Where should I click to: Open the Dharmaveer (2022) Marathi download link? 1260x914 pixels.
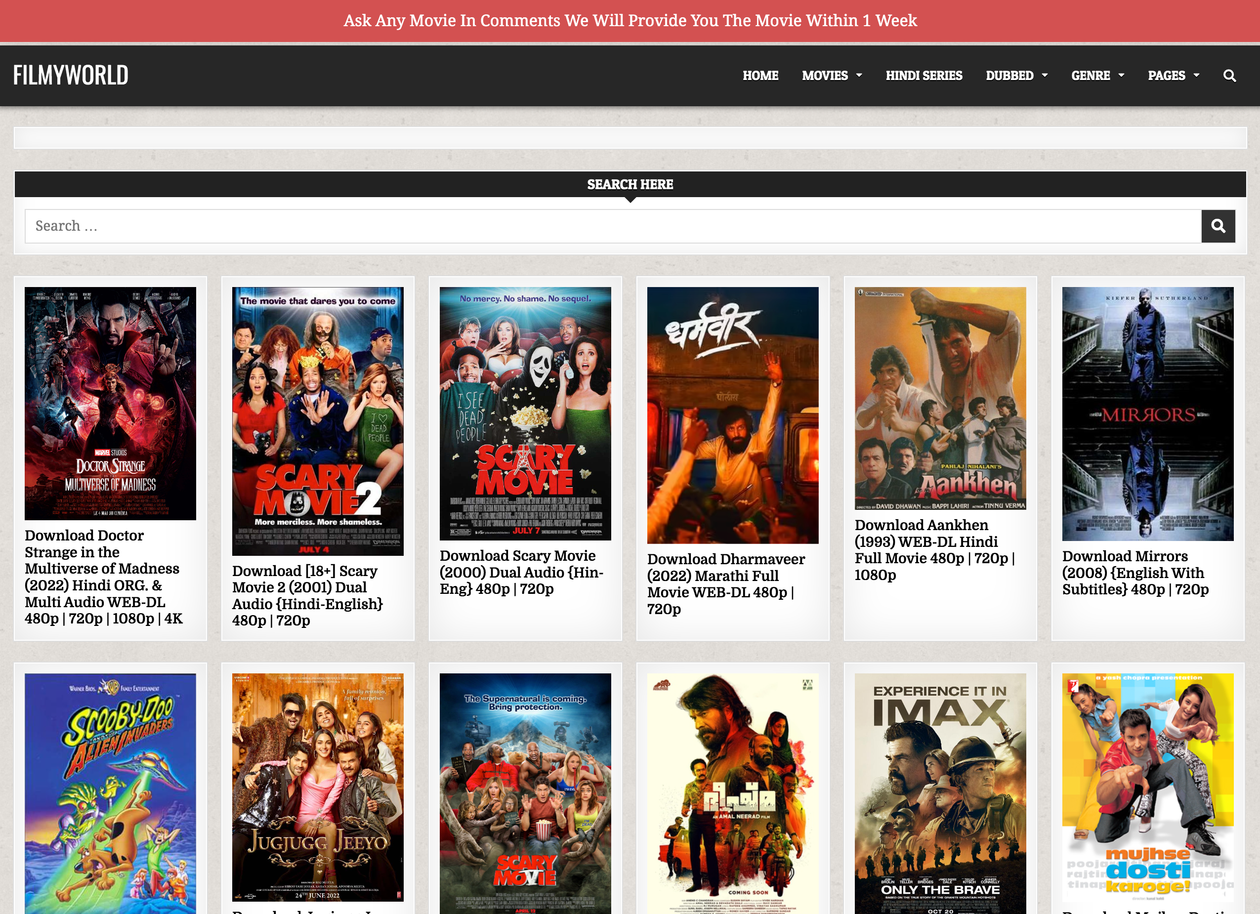click(x=725, y=584)
